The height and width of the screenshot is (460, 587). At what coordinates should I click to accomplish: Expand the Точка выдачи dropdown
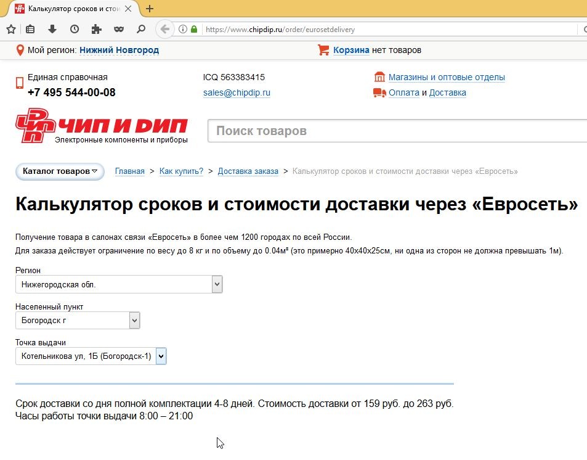coord(161,356)
